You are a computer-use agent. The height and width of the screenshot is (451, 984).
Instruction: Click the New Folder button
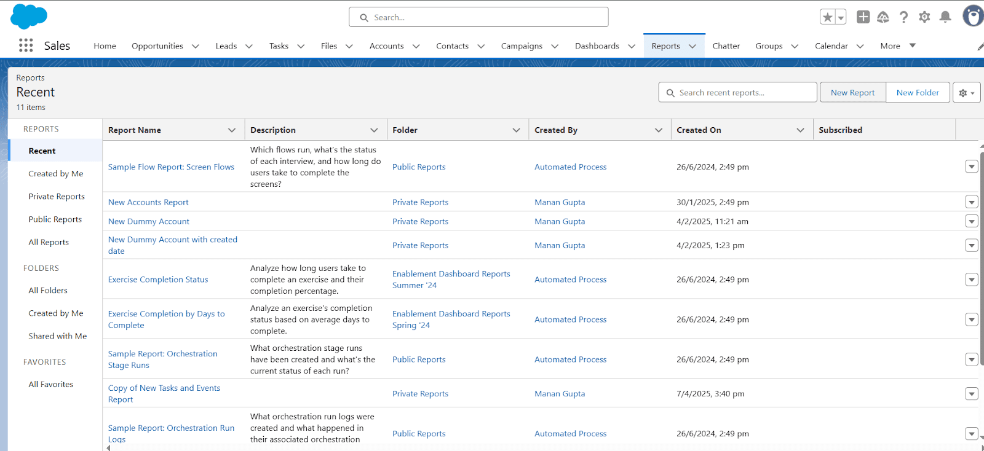(918, 93)
